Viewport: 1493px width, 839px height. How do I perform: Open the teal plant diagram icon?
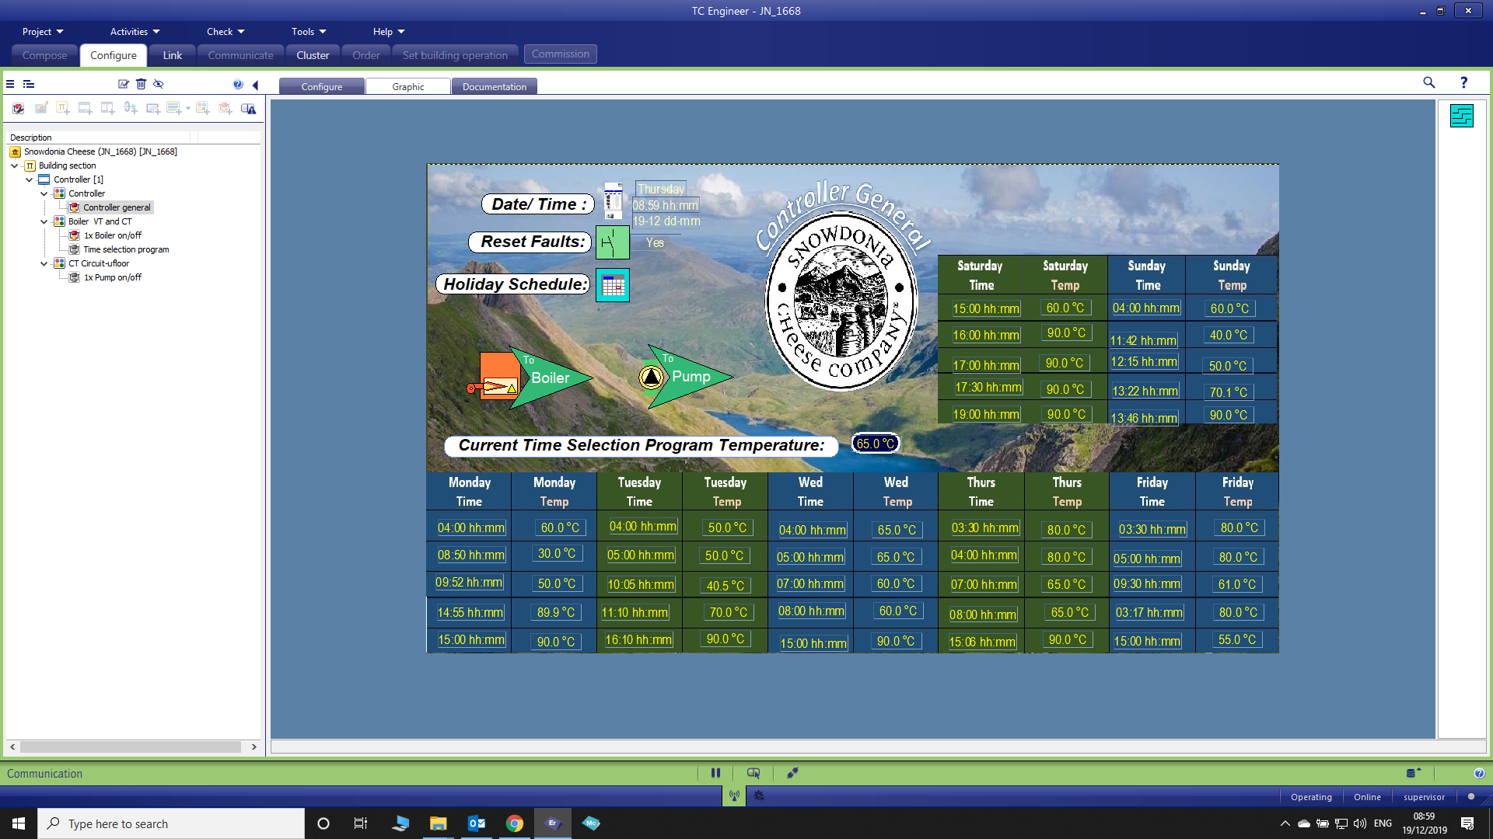[1461, 116]
